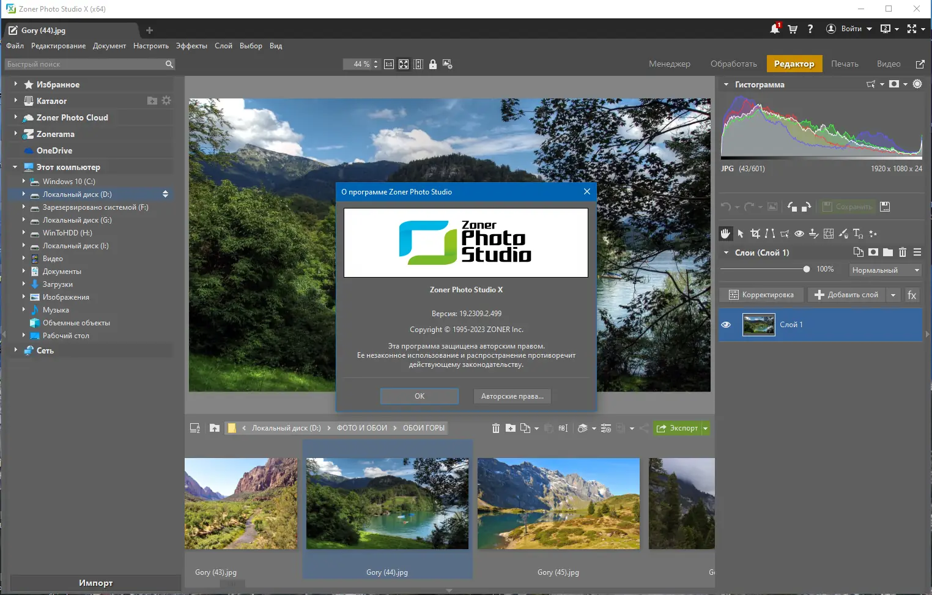Fit the image to the window
This screenshot has width=932, height=595.
[x=404, y=64]
